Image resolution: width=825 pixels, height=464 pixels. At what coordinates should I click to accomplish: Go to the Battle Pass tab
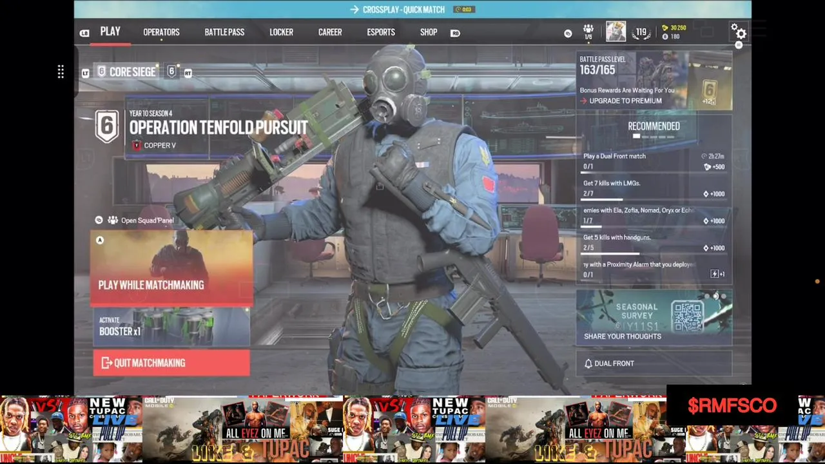coord(224,32)
